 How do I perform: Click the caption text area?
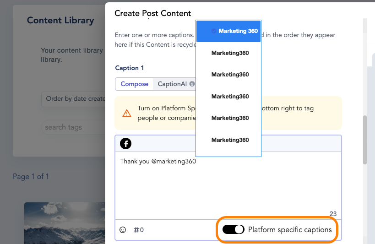tap(228, 185)
